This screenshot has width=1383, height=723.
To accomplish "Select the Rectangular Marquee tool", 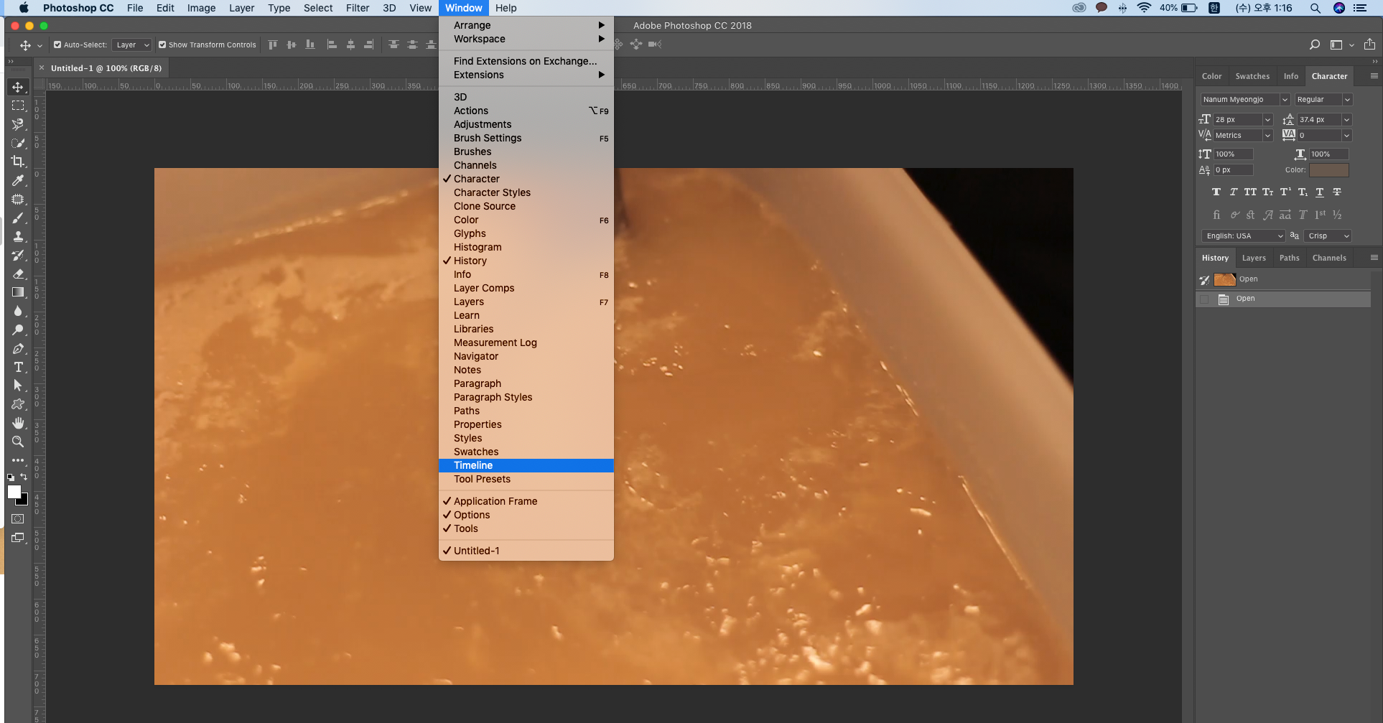I will 18,106.
